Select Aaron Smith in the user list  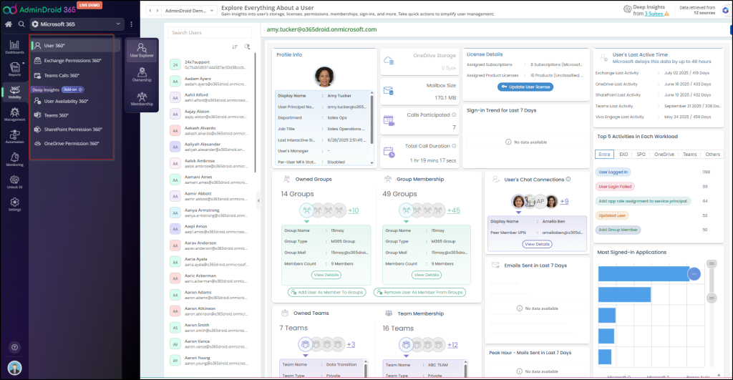click(x=211, y=328)
